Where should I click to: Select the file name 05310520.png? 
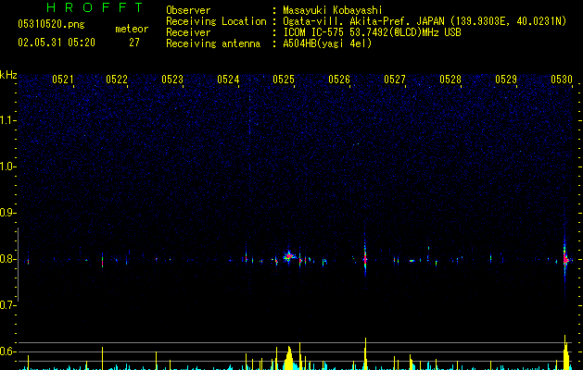point(51,25)
